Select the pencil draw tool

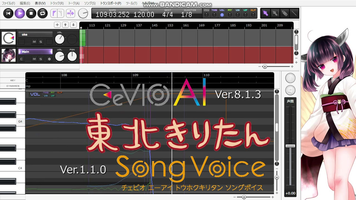[284, 13]
